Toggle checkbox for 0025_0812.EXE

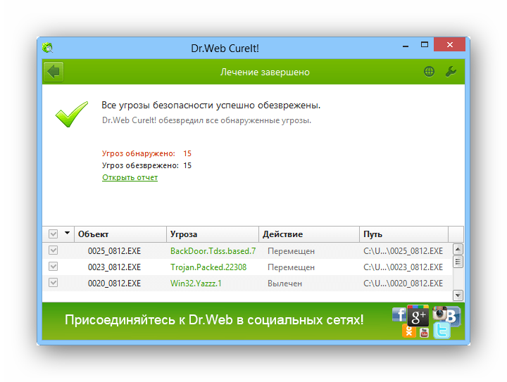(53, 250)
